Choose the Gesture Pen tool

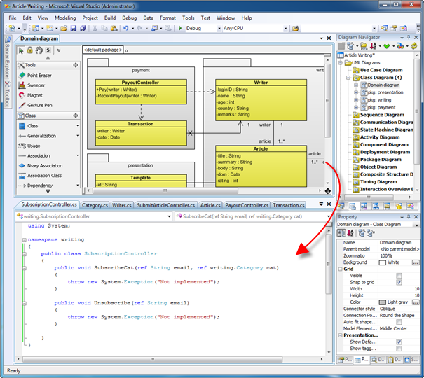click(39, 105)
